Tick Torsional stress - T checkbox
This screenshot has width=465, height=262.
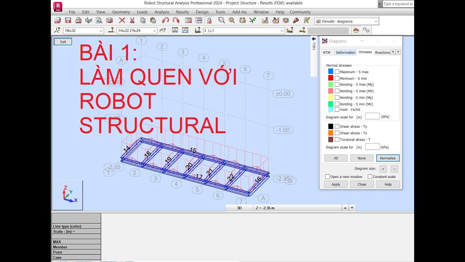pyautogui.click(x=337, y=139)
